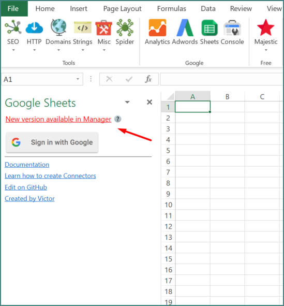
Task: Open the SEO tools icon
Action: (13, 27)
